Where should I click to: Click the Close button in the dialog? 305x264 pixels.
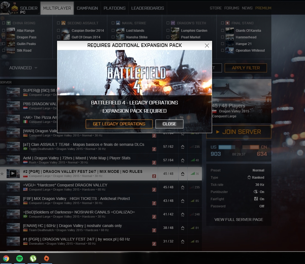pos(169,124)
